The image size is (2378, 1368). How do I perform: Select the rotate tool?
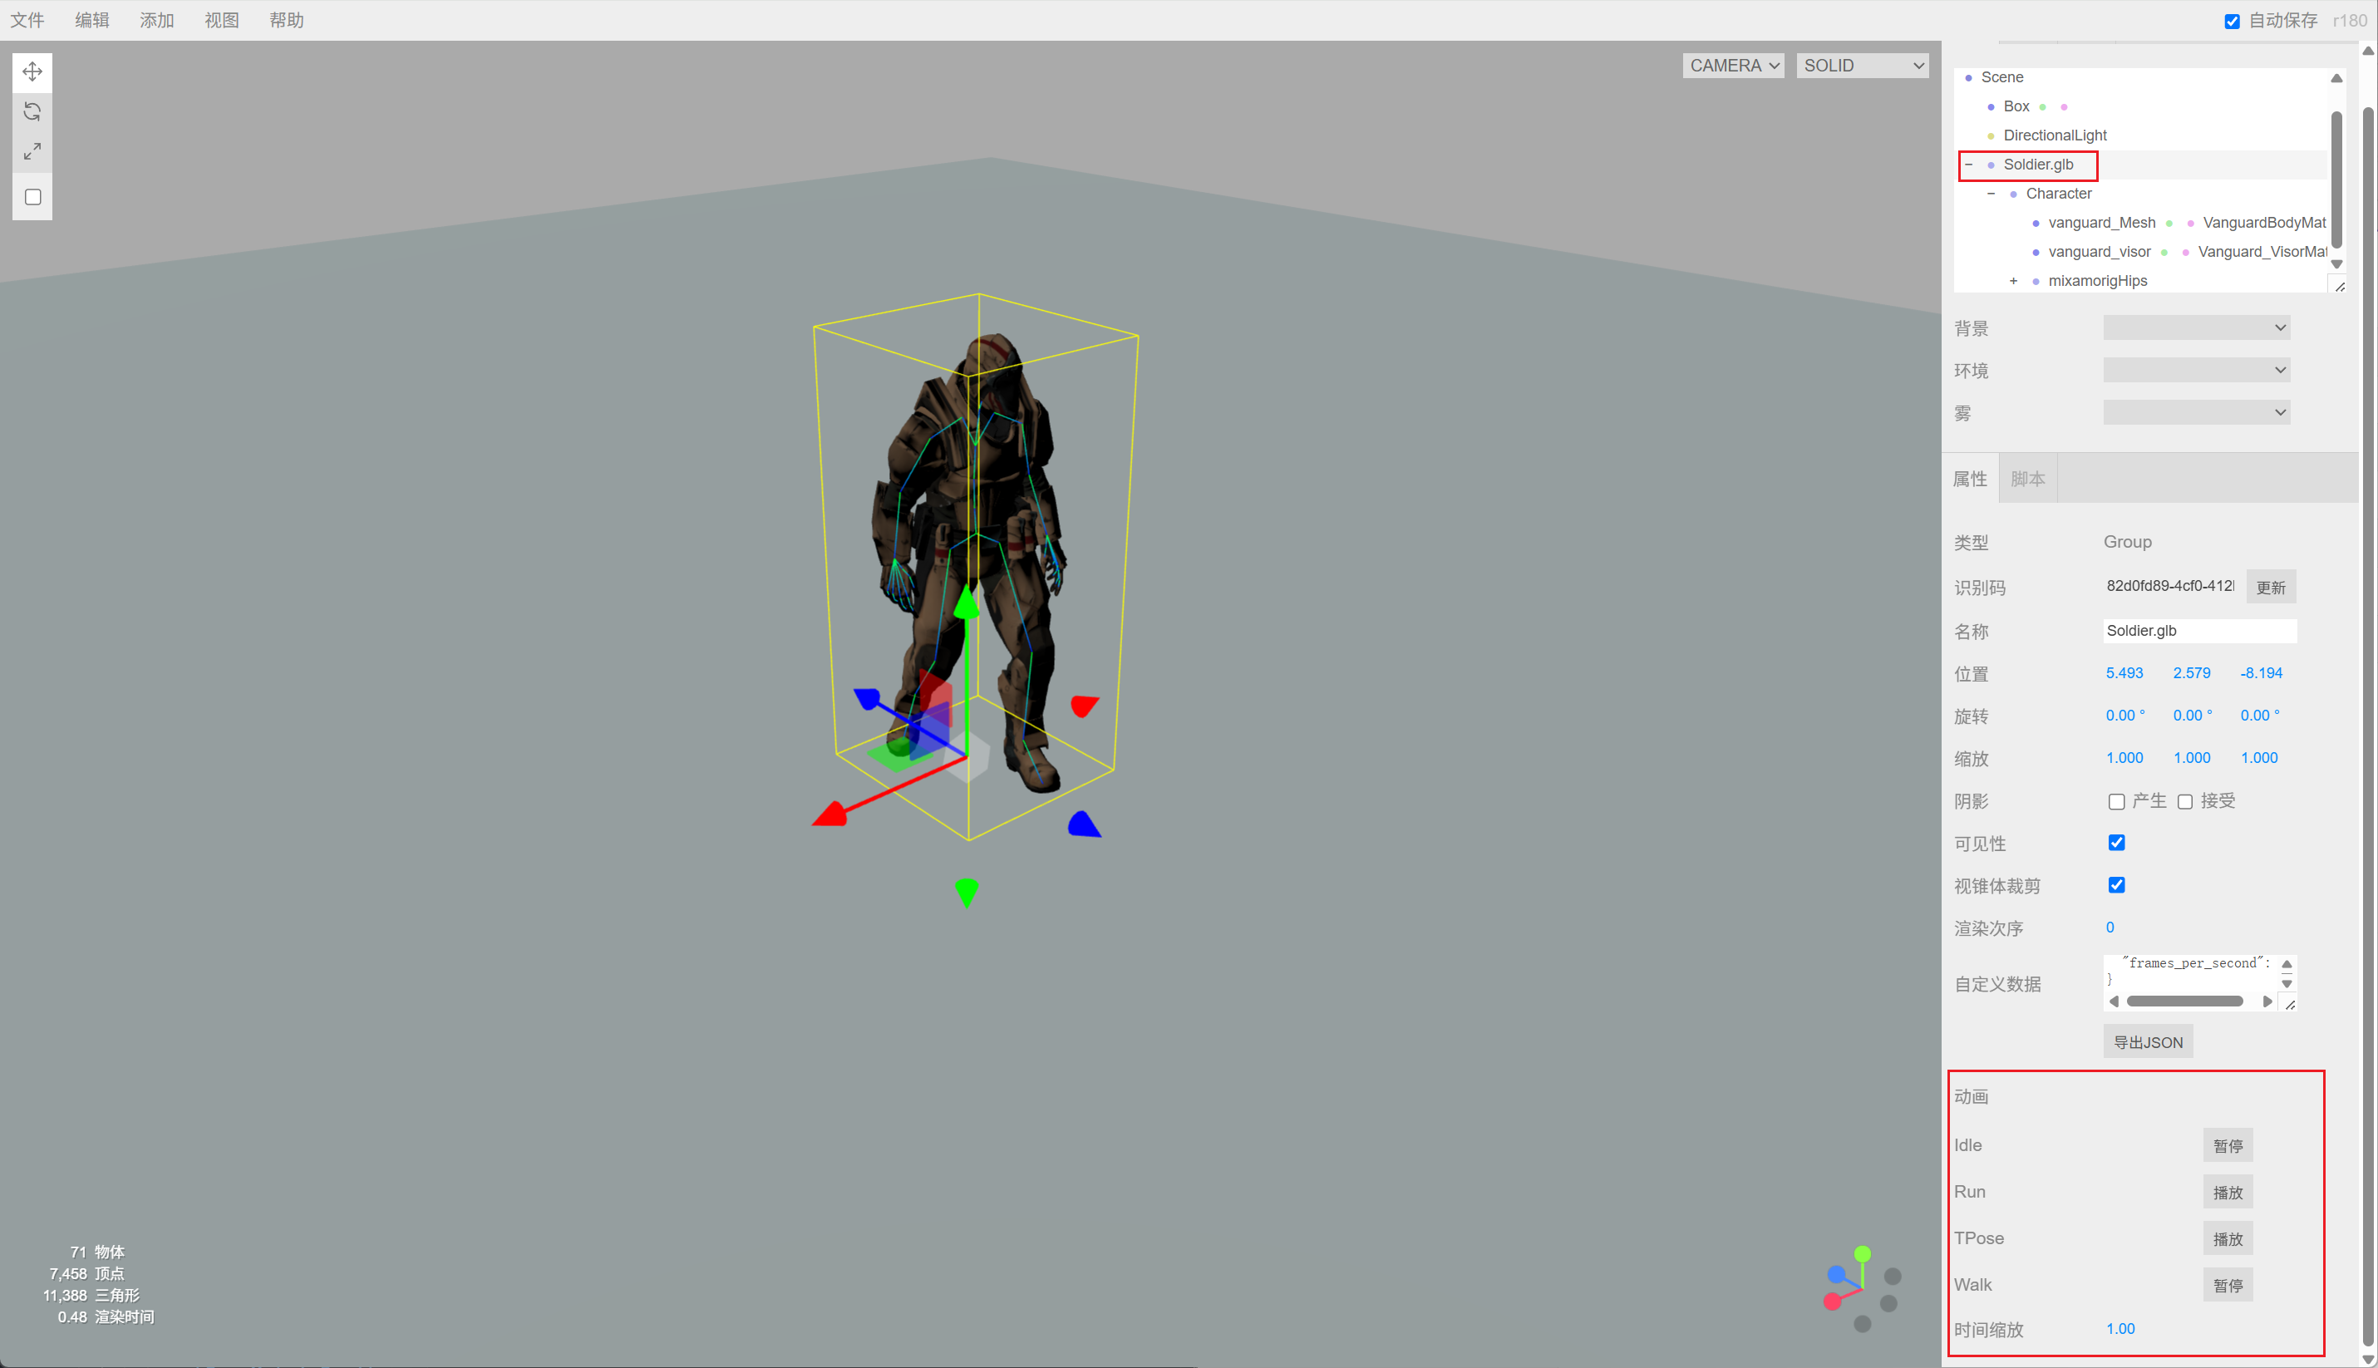pos(32,112)
